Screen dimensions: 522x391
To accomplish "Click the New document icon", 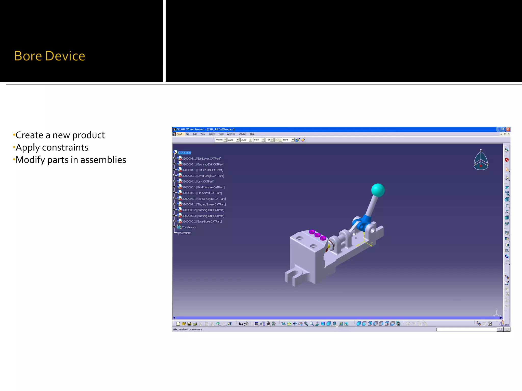I will pos(178,324).
